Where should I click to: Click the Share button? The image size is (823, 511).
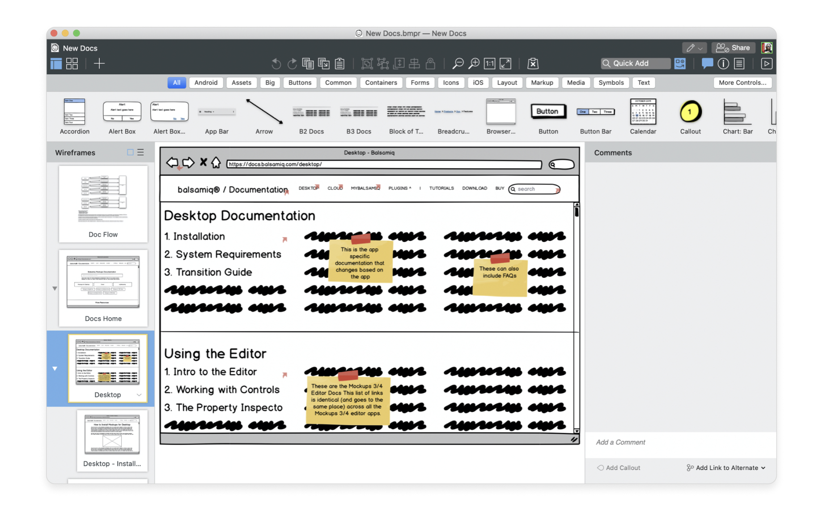coord(733,48)
